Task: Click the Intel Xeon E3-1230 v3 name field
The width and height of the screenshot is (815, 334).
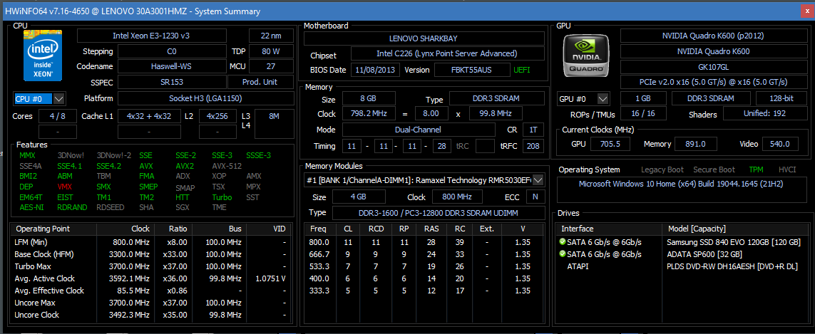Action: point(152,36)
